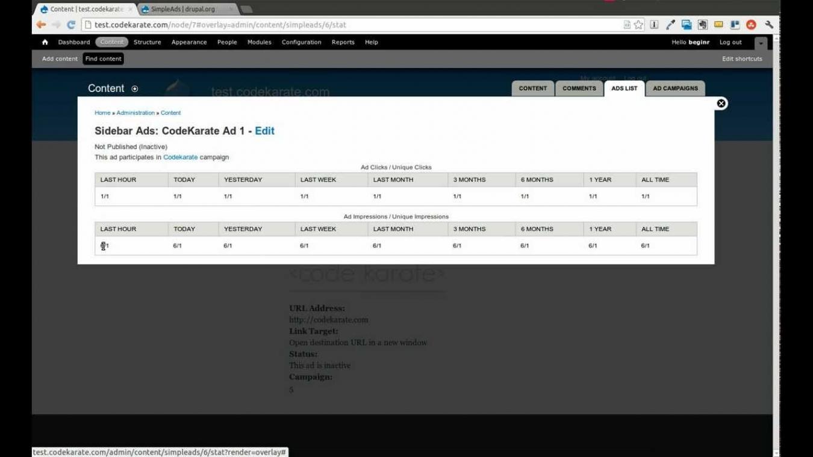Click Log out link
Screen dimensions: 813x457
coord(730,42)
